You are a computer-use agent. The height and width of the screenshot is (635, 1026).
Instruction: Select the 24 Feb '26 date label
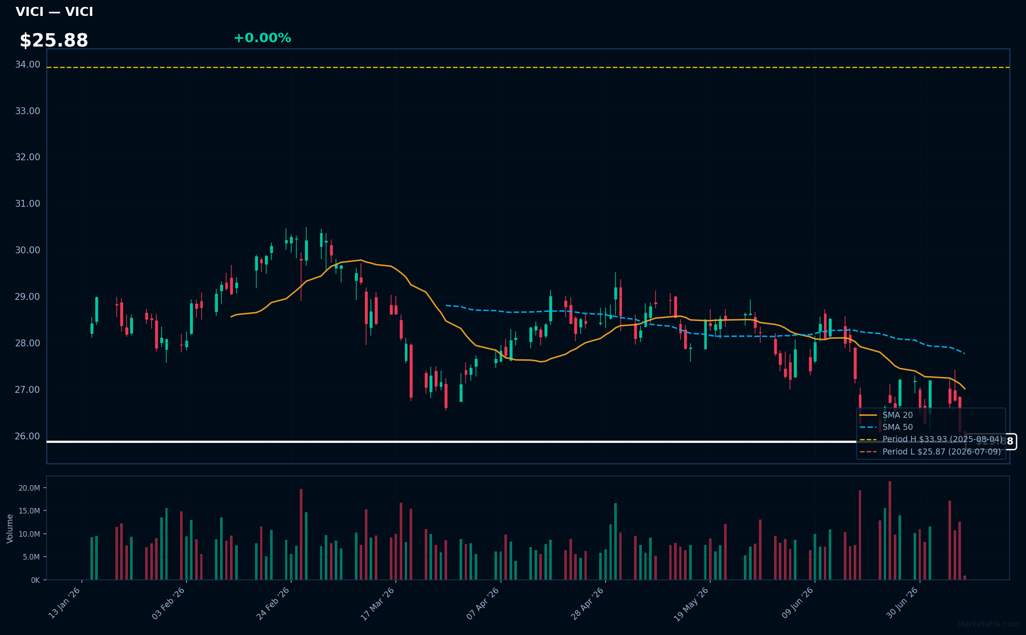[x=273, y=603]
